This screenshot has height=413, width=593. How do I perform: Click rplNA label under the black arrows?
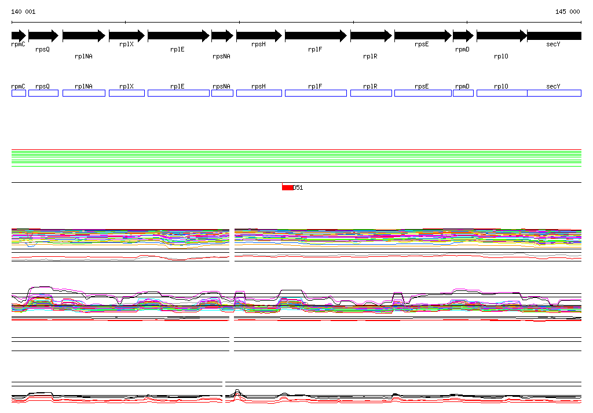pos(83,56)
